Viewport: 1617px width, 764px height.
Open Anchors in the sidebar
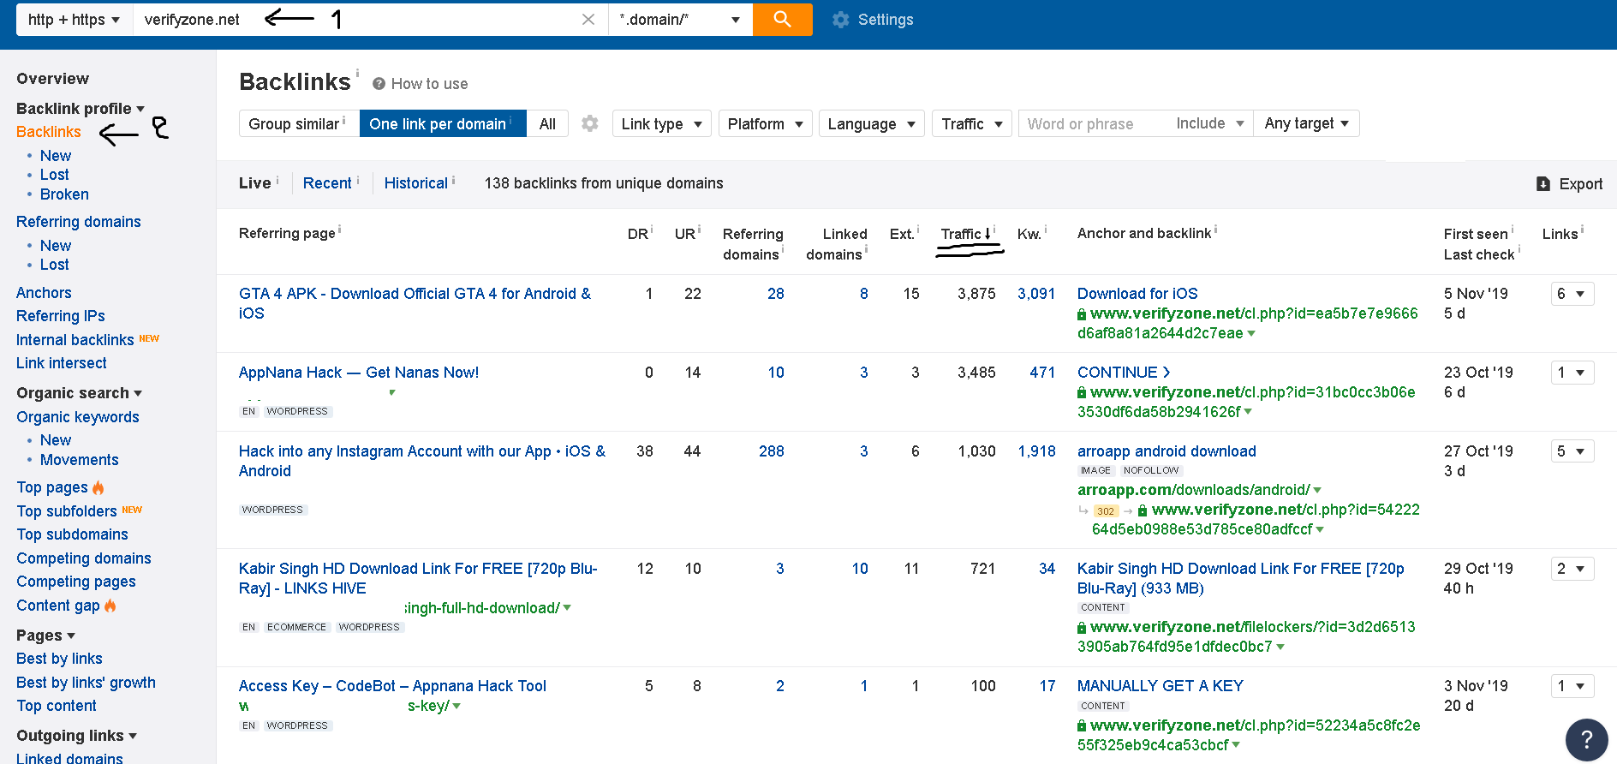pos(44,293)
